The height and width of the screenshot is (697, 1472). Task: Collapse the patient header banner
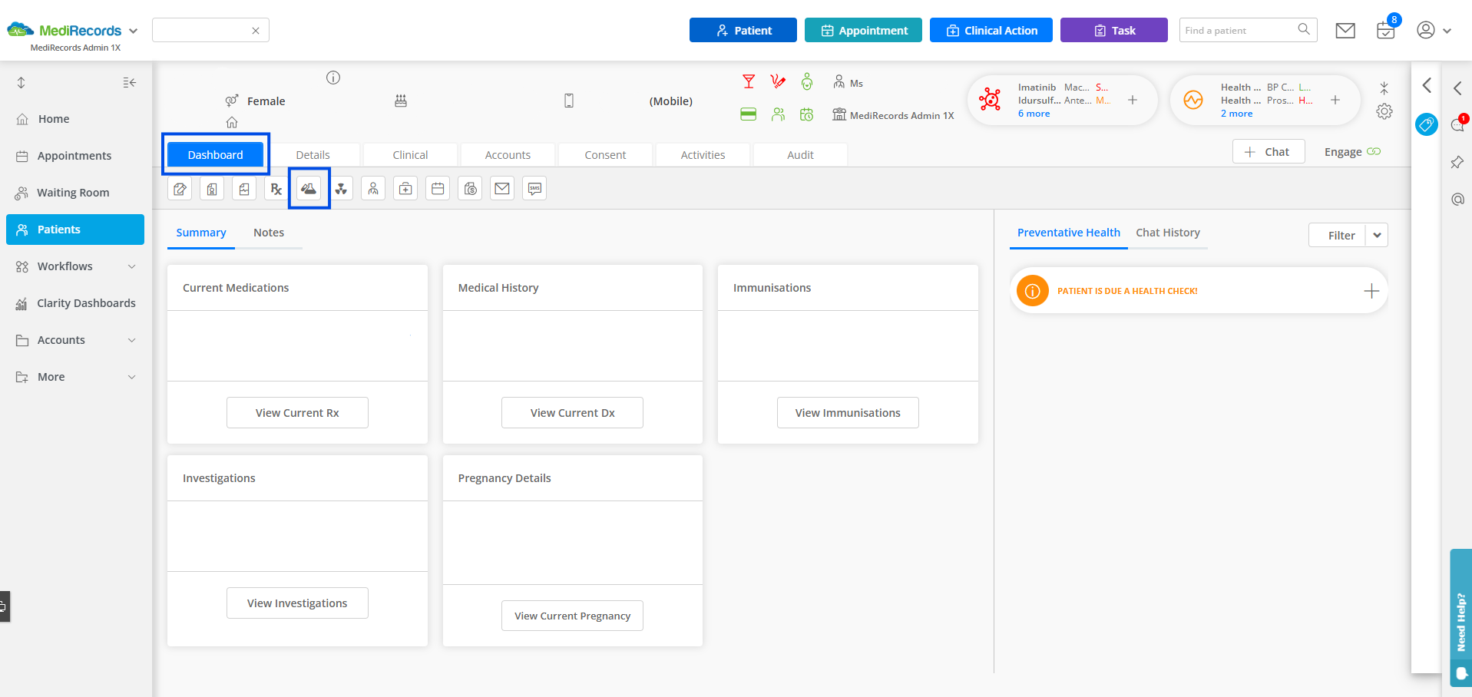(x=1384, y=88)
